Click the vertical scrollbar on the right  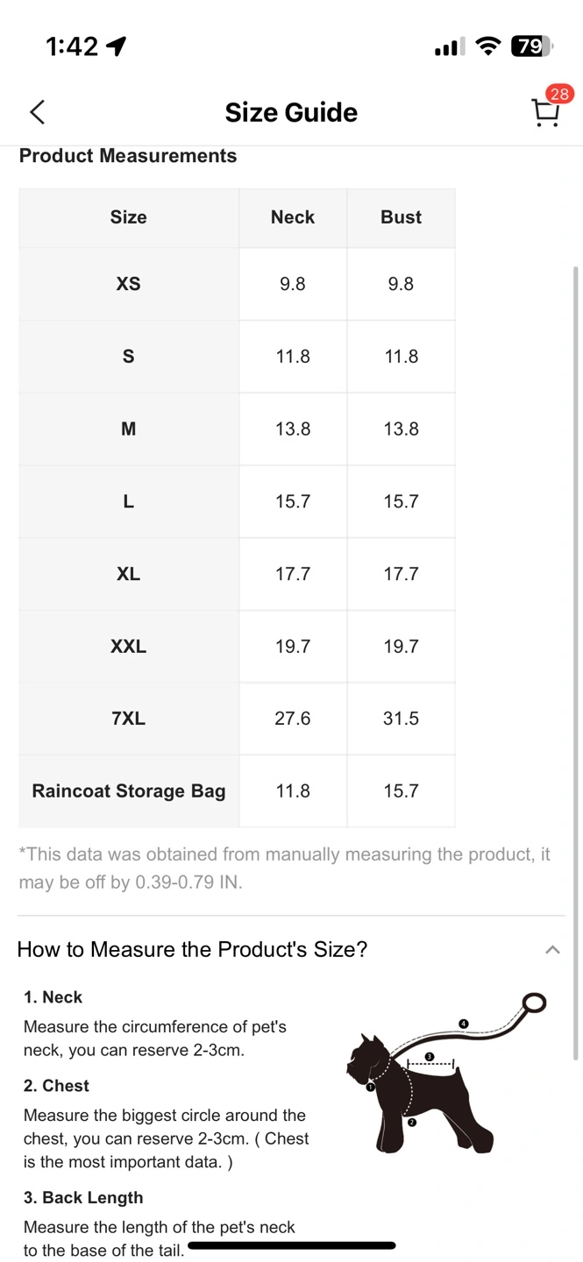tap(576, 663)
